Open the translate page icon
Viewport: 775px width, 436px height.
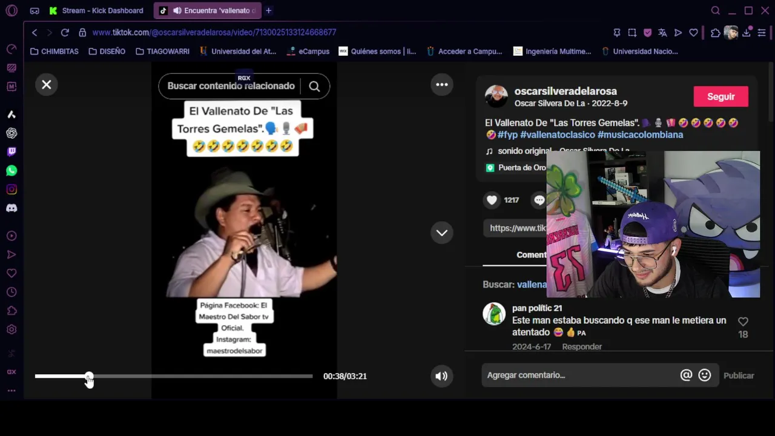662,33
